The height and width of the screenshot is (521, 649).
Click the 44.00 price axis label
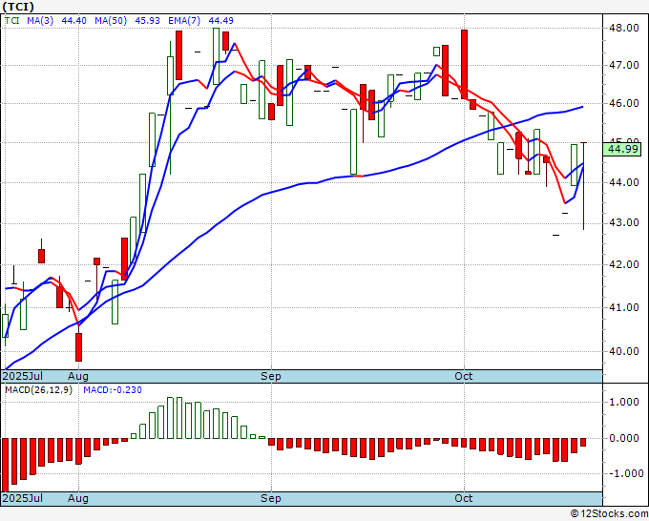point(624,182)
